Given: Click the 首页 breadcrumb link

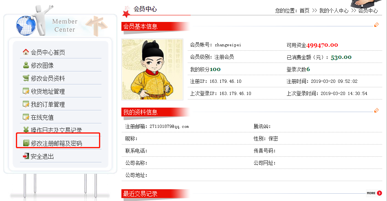Looking at the screenshot, I should [304, 11].
